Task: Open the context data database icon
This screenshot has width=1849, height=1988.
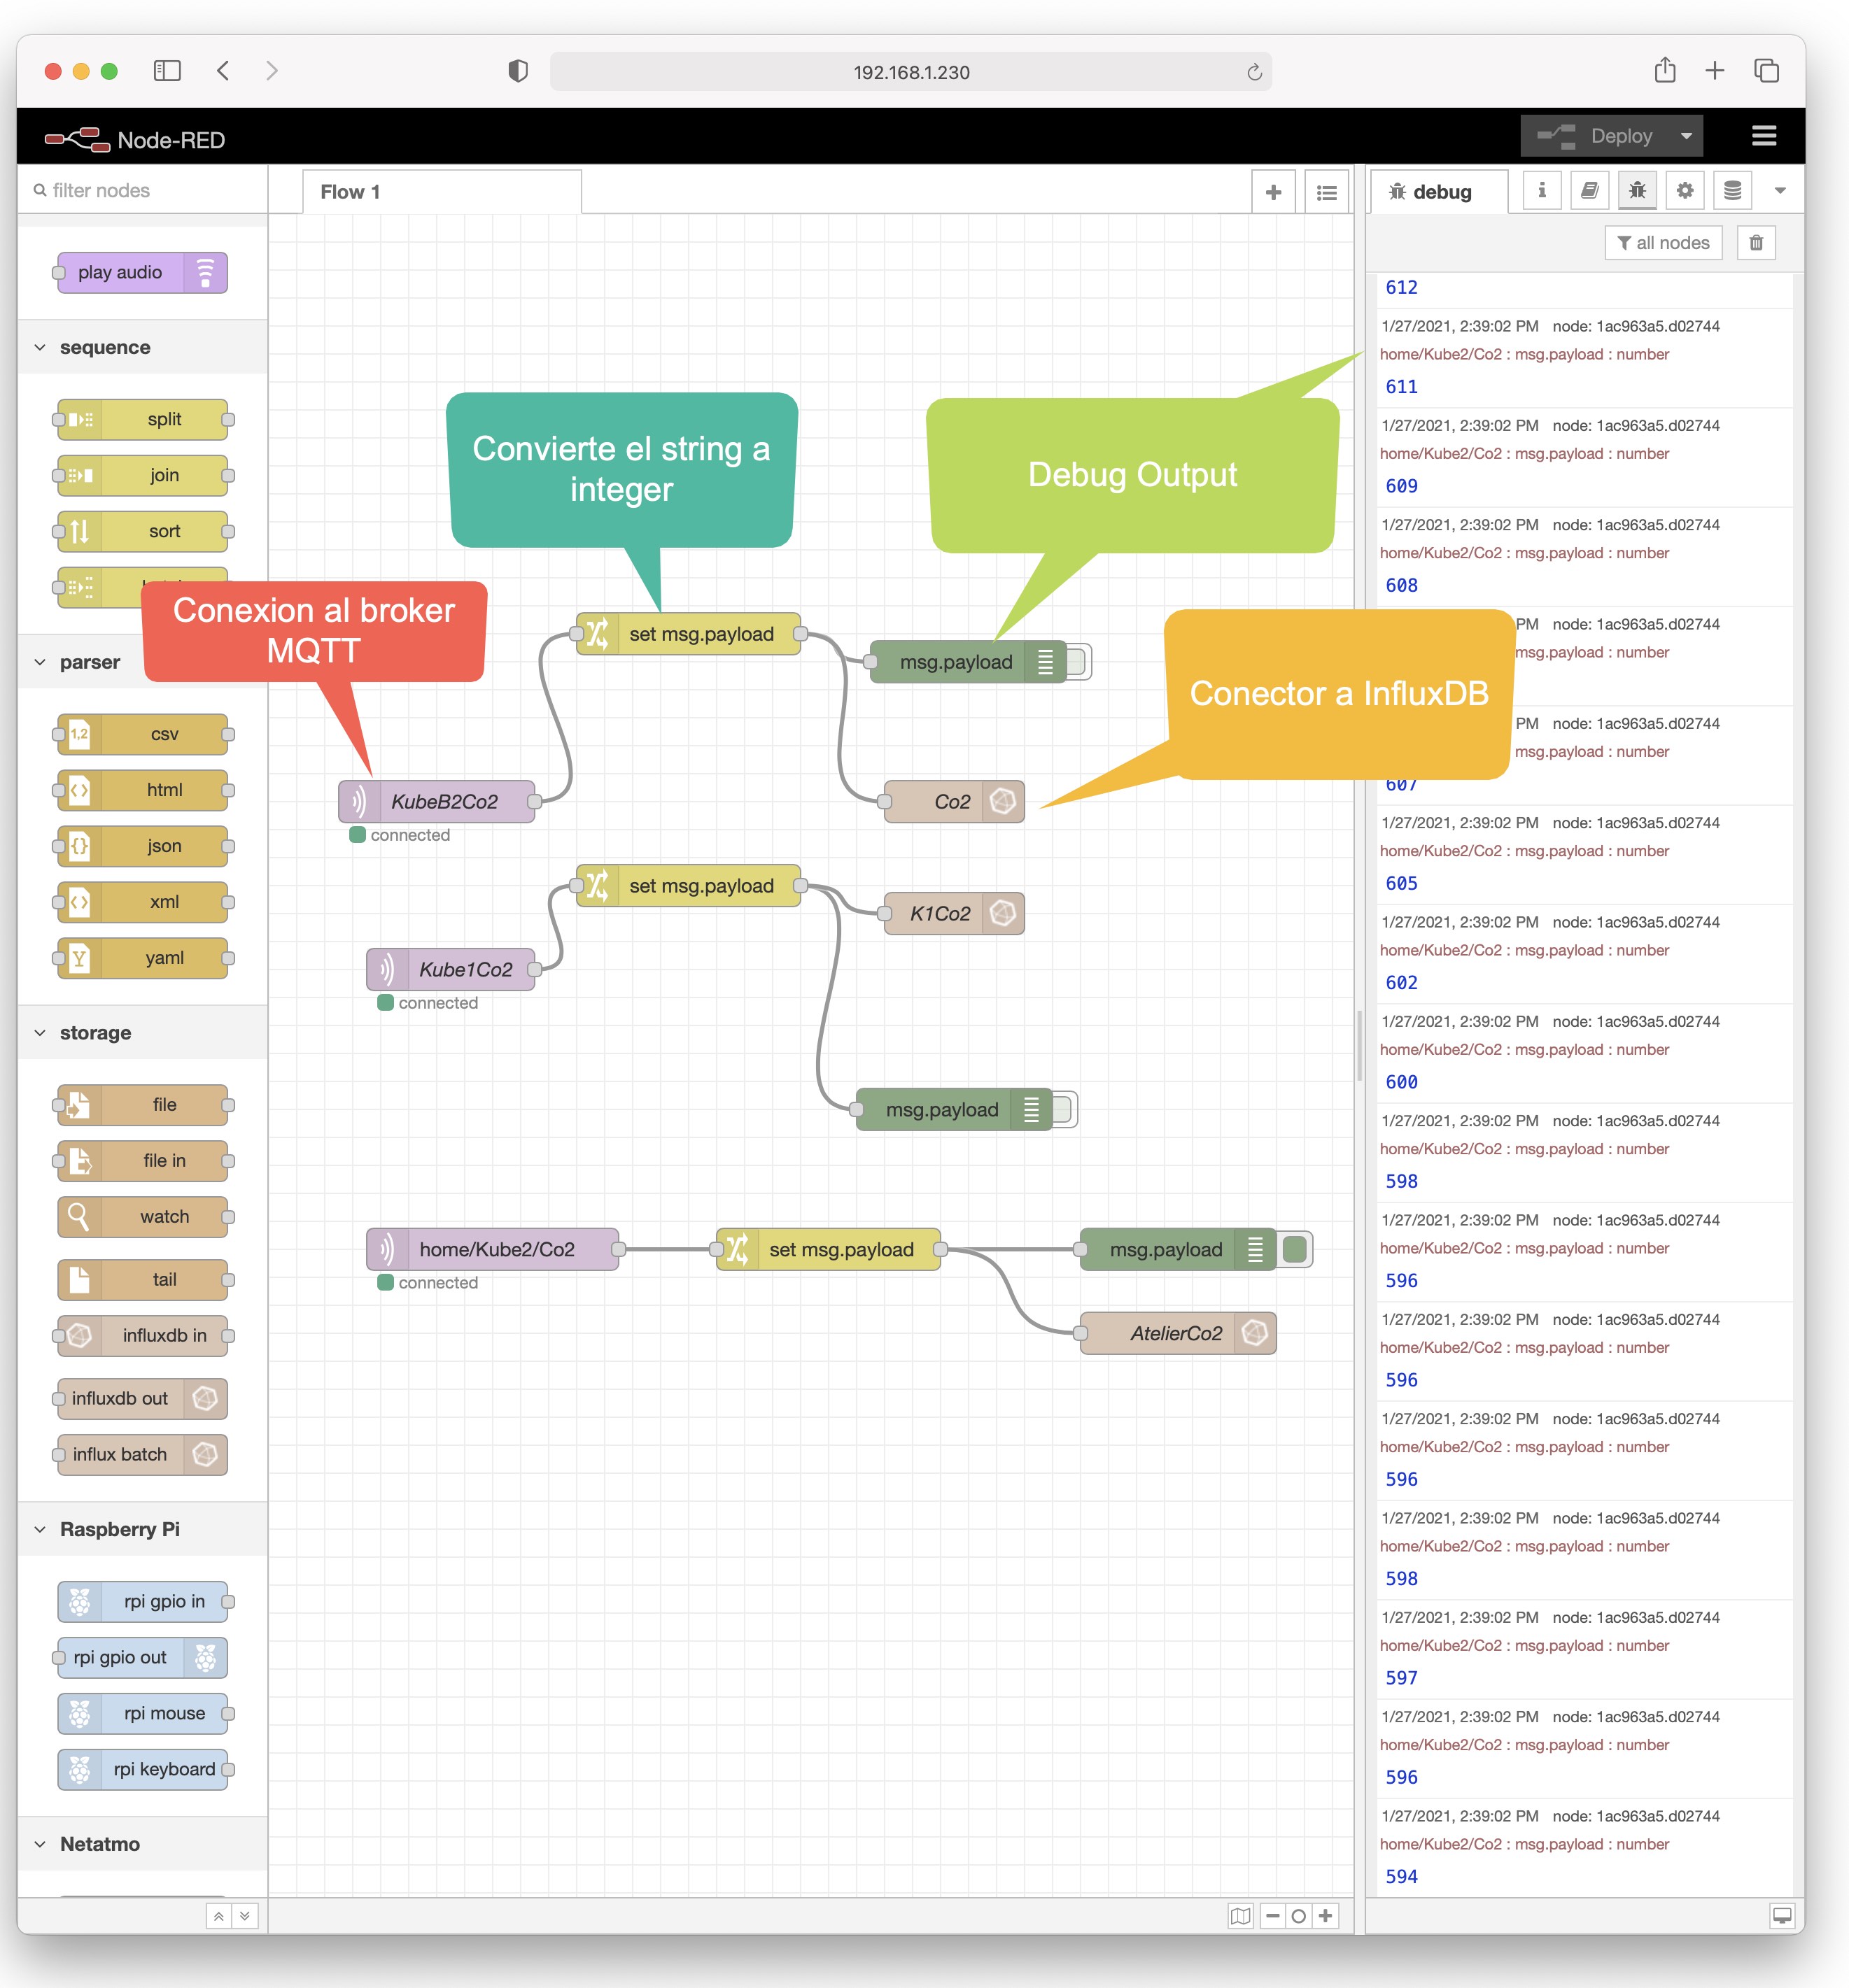Action: tap(1733, 190)
